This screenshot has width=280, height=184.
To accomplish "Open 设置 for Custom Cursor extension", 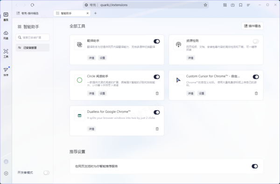I will coord(202,93).
